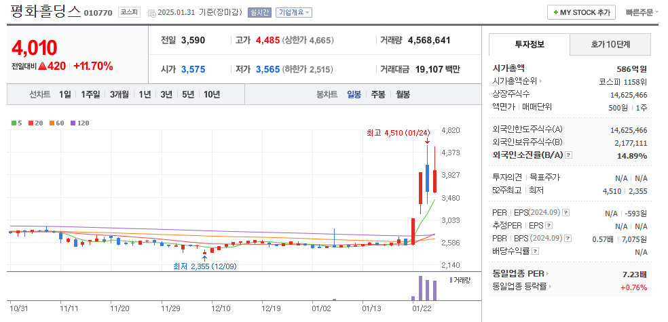Toggle the 60-day moving average legend
The image size is (668, 322).
click(56, 123)
